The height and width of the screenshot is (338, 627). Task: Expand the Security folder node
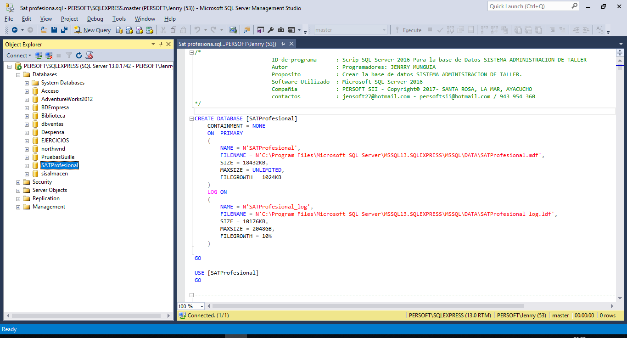pos(18,182)
